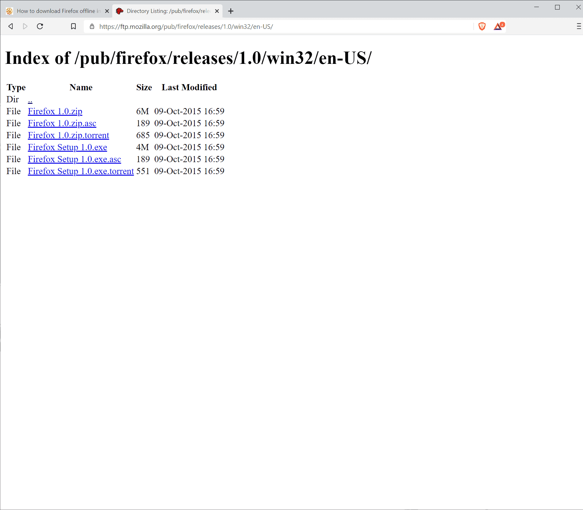Reload the current page

point(40,26)
